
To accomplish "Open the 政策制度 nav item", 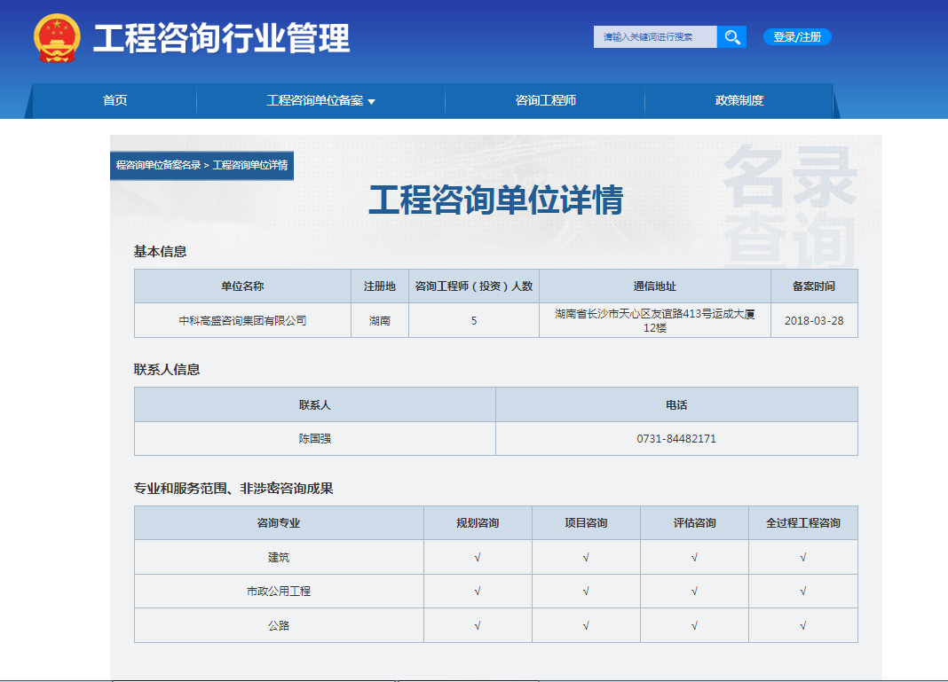I will click(739, 100).
